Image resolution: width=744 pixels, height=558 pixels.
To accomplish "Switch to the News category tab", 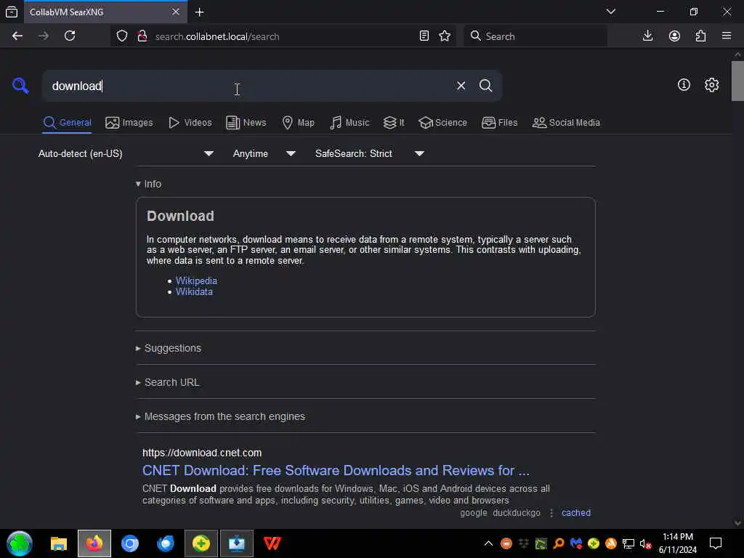I will pos(246,123).
